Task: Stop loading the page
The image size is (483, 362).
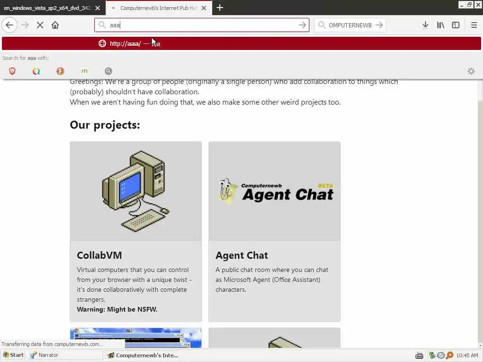Action: tap(40, 25)
